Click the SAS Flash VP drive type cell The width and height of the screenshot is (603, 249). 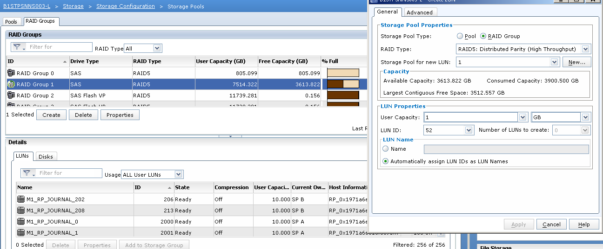click(100, 96)
